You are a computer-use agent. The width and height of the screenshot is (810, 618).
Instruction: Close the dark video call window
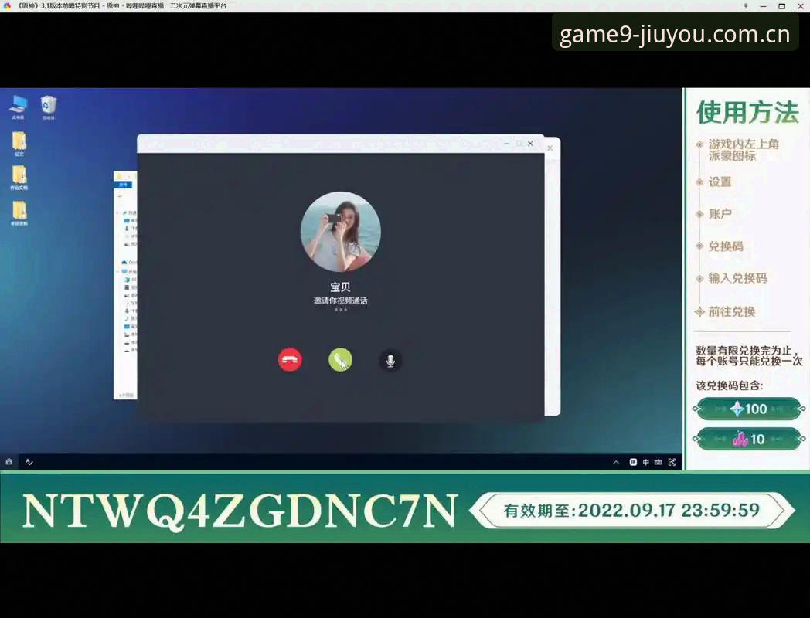tap(530, 144)
